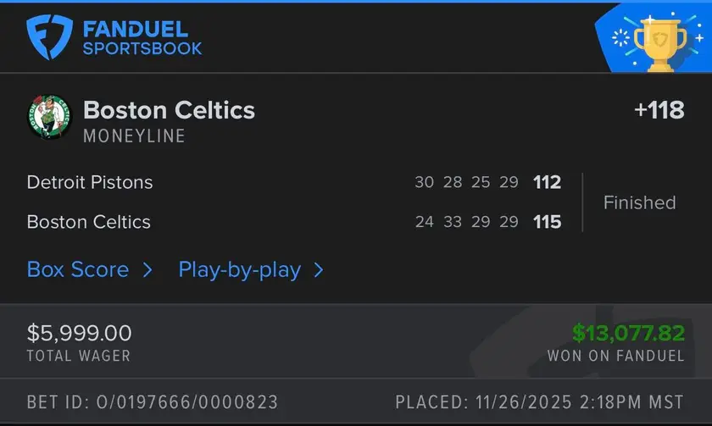Select the Boston Celtics bet title
Screen dimensions: 712x426
click(169, 110)
